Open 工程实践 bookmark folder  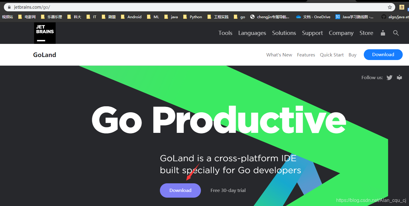point(218,17)
